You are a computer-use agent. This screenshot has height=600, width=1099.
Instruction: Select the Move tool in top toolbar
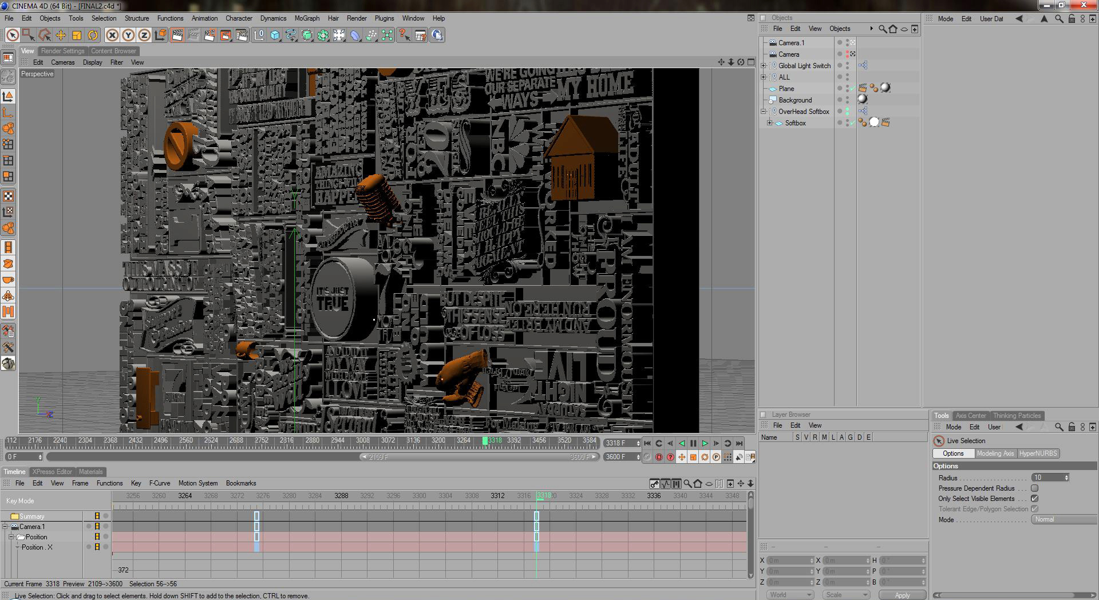[x=61, y=35]
